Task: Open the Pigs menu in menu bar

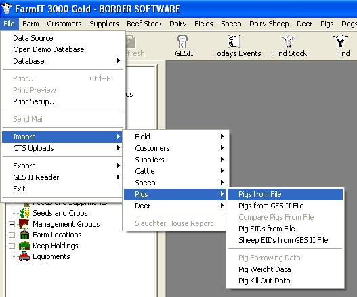Action: tap(327, 24)
